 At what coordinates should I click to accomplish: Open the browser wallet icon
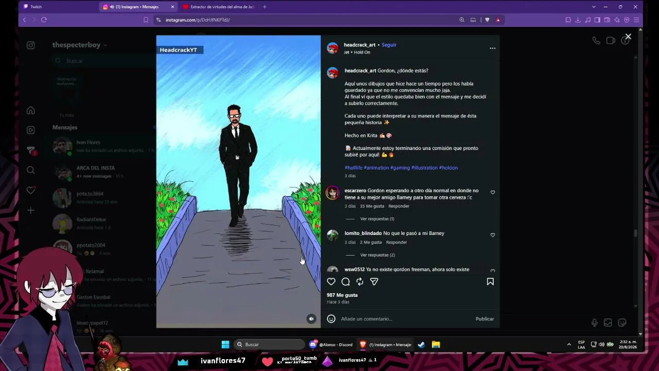pos(607,20)
